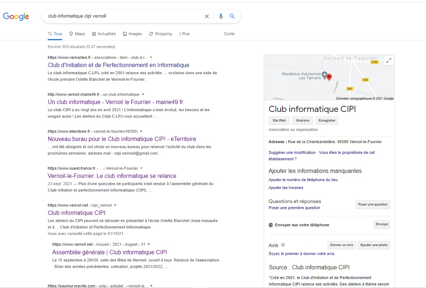Open Assemblée générale | Club informatique CIPI result
This screenshot has height=288, width=426.
pyautogui.click(x=109, y=252)
